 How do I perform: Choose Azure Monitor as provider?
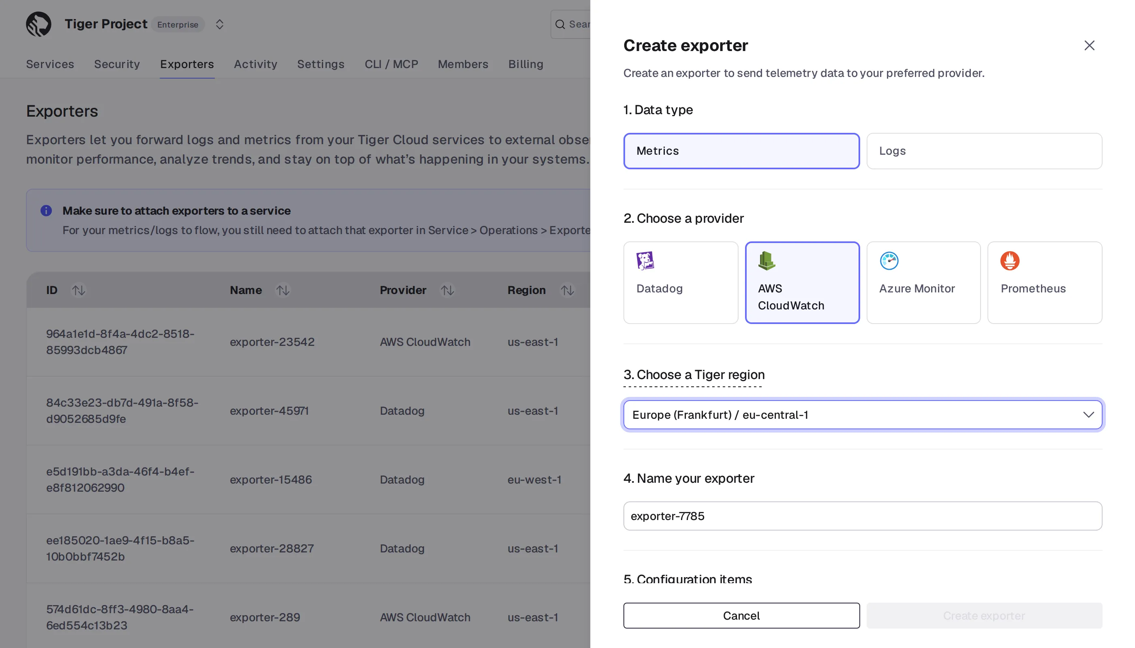tap(923, 283)
